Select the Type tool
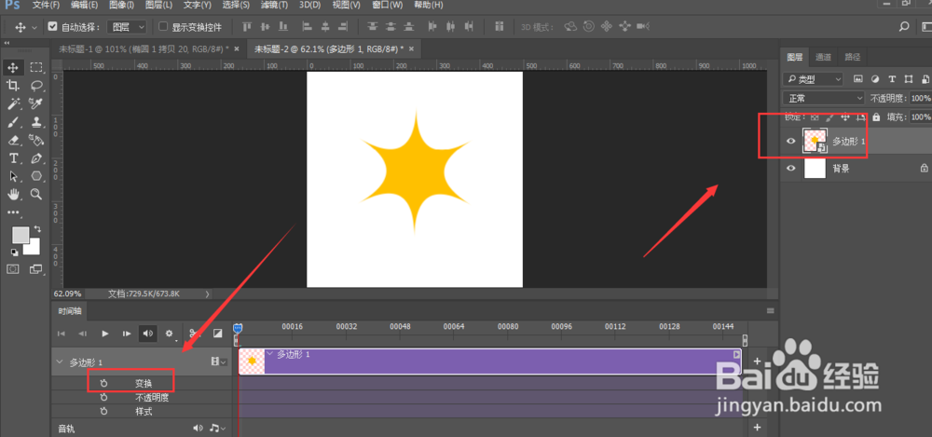Viewport: 932px width, 437px height. pyautogui.click(x=13, y=158)
